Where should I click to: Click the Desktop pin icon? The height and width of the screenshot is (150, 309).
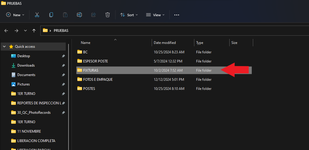coord(63,56)
